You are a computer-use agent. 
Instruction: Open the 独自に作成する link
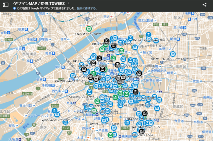coord(87,9)
